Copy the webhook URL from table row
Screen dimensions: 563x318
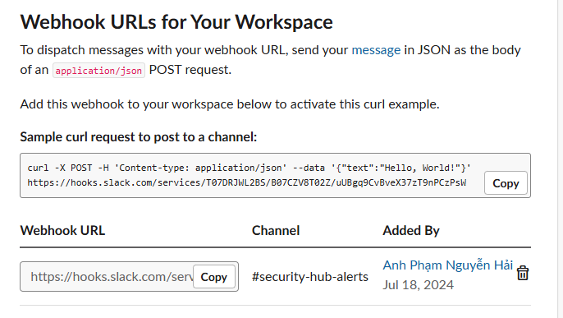214,277
